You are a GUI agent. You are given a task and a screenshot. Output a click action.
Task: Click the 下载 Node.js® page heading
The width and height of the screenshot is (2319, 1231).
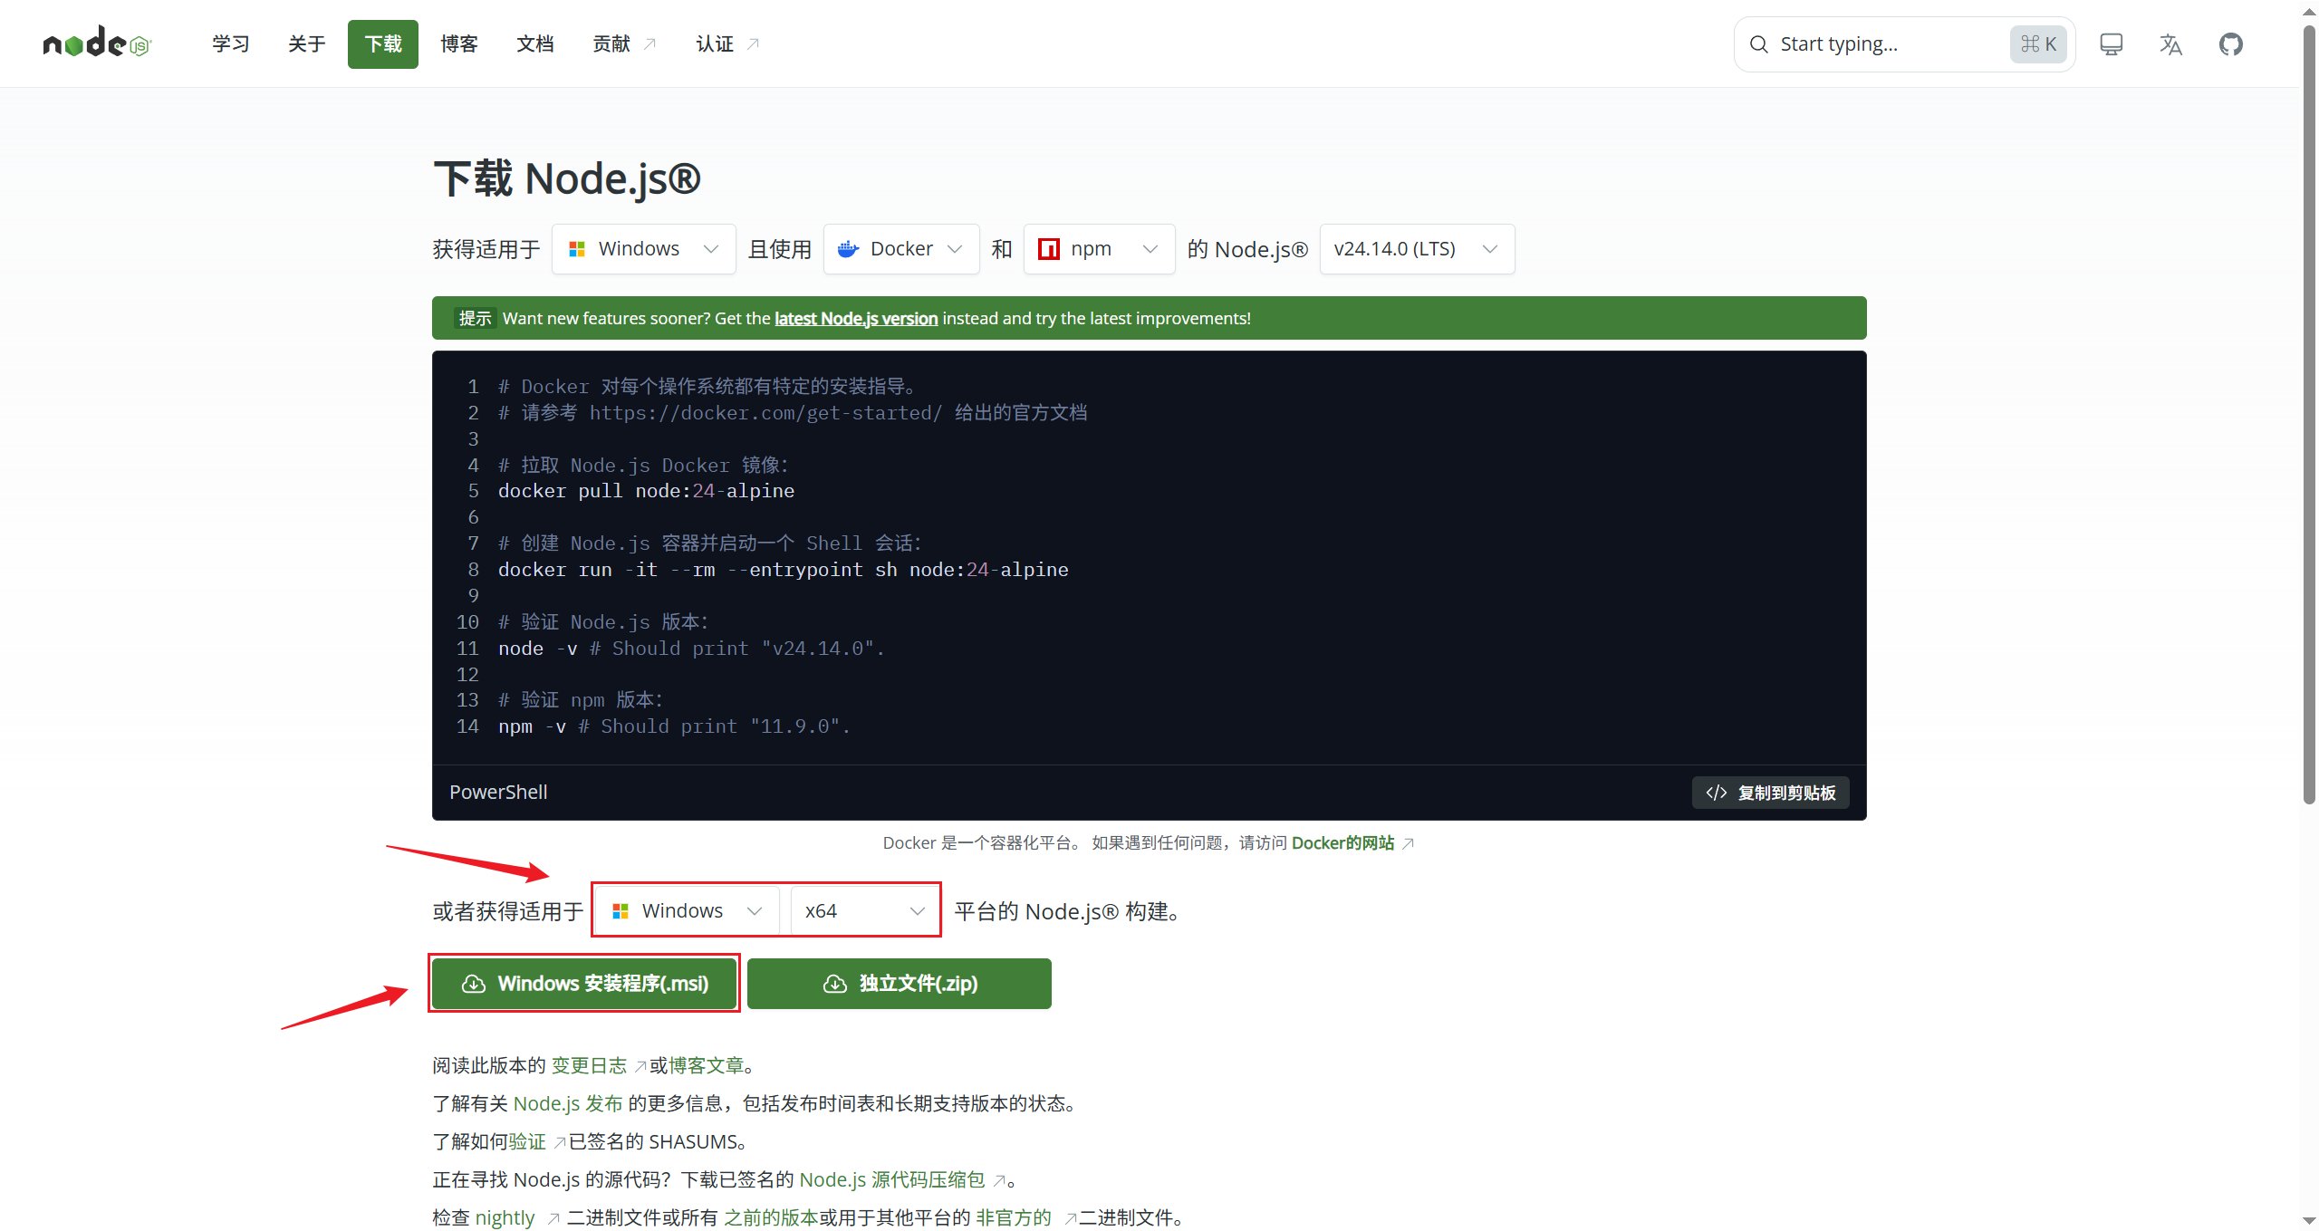[x=567, y=178]
